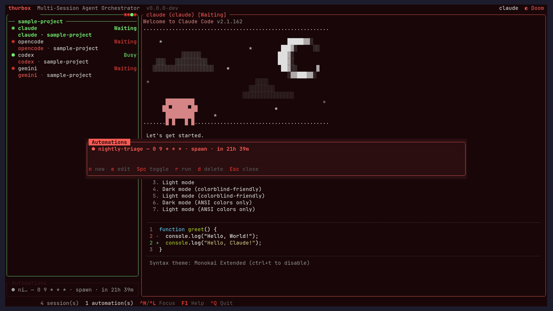Viewport: 553px width, 311px height.
Task: Click the Busy status of codex
Action: tap(130, 55)
